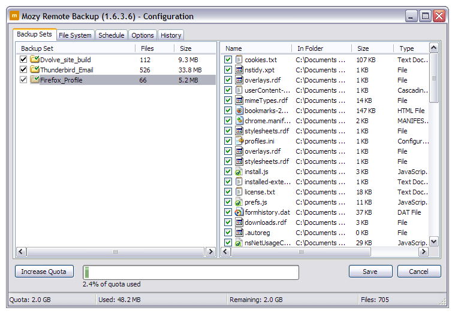Uncheck the Dvolve_site_build backup set
This screenshot has width=455, height=314.
point(23,59)
